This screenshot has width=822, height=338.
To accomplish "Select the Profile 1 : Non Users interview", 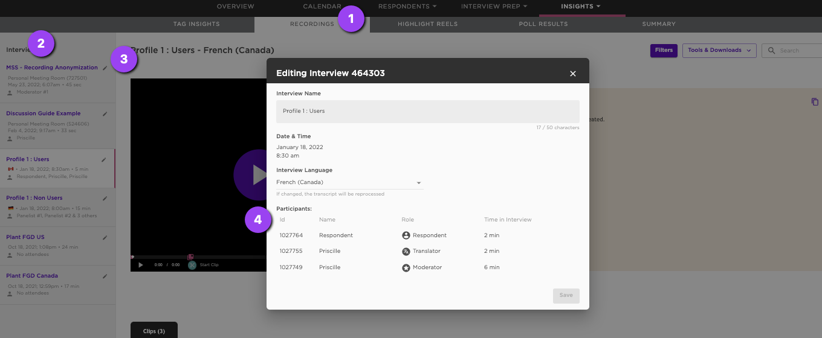I will coord(34,198).
